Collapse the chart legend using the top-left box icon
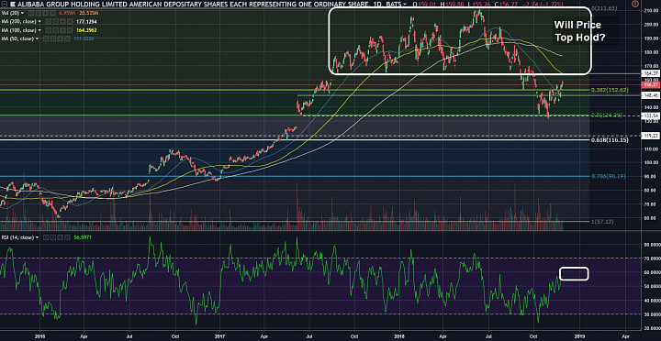661x341 pixels. [x=5, y=5]
